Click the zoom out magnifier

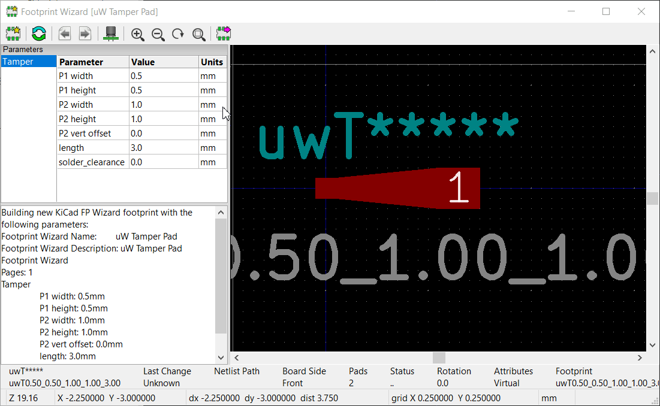coord(158,34)
